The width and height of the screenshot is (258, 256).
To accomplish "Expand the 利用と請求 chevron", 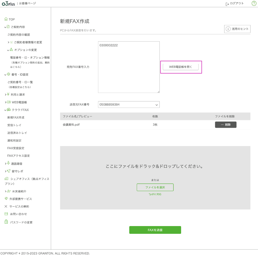I will point(6,94).
